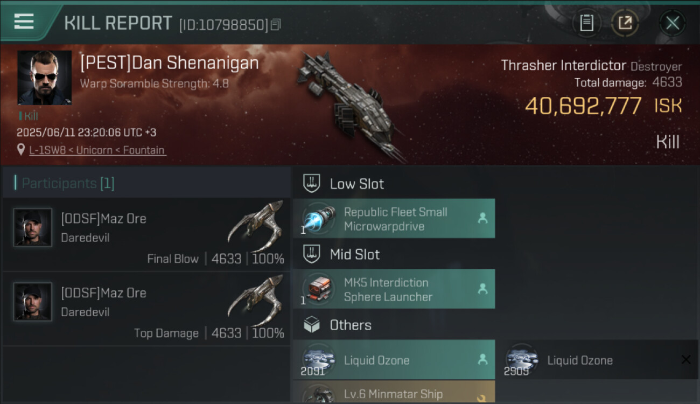The height and width of the screenshot is (404, 700).
Task: Open Final Blow participant Maz Ore row
Action: pyautogui.click(x=146, y=234)
